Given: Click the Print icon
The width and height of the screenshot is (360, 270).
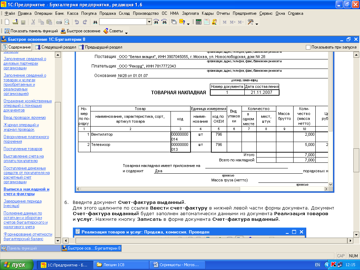Looking at the screenshot, I should (59, 22).
